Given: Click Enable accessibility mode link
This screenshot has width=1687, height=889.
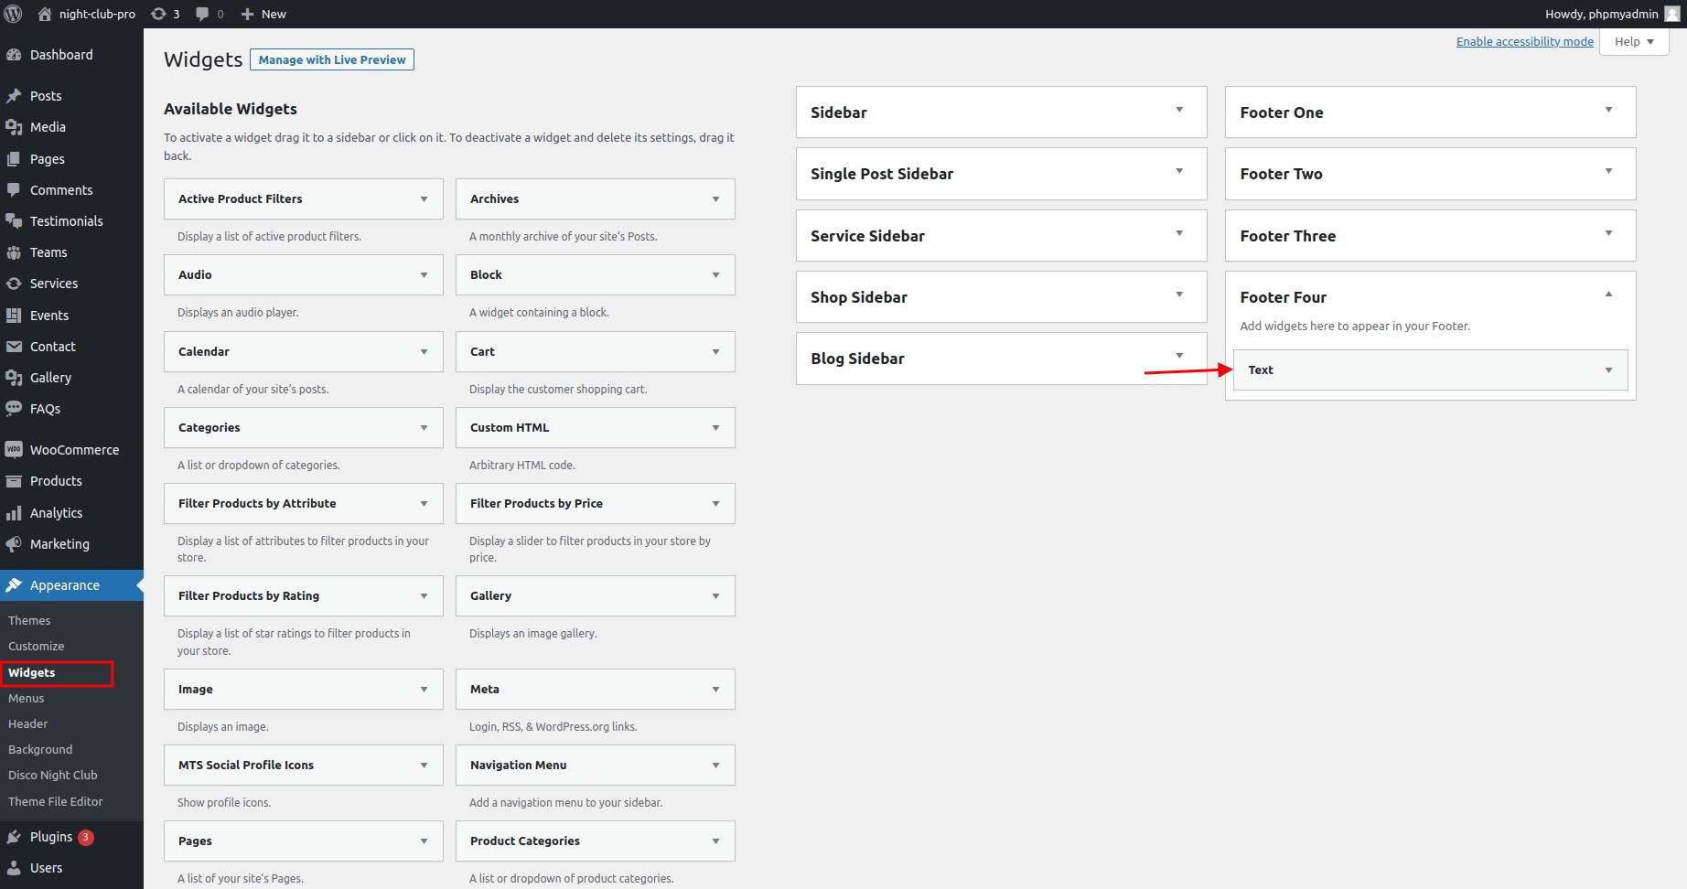Looking at the screenshot, I should pos(1524,42).
